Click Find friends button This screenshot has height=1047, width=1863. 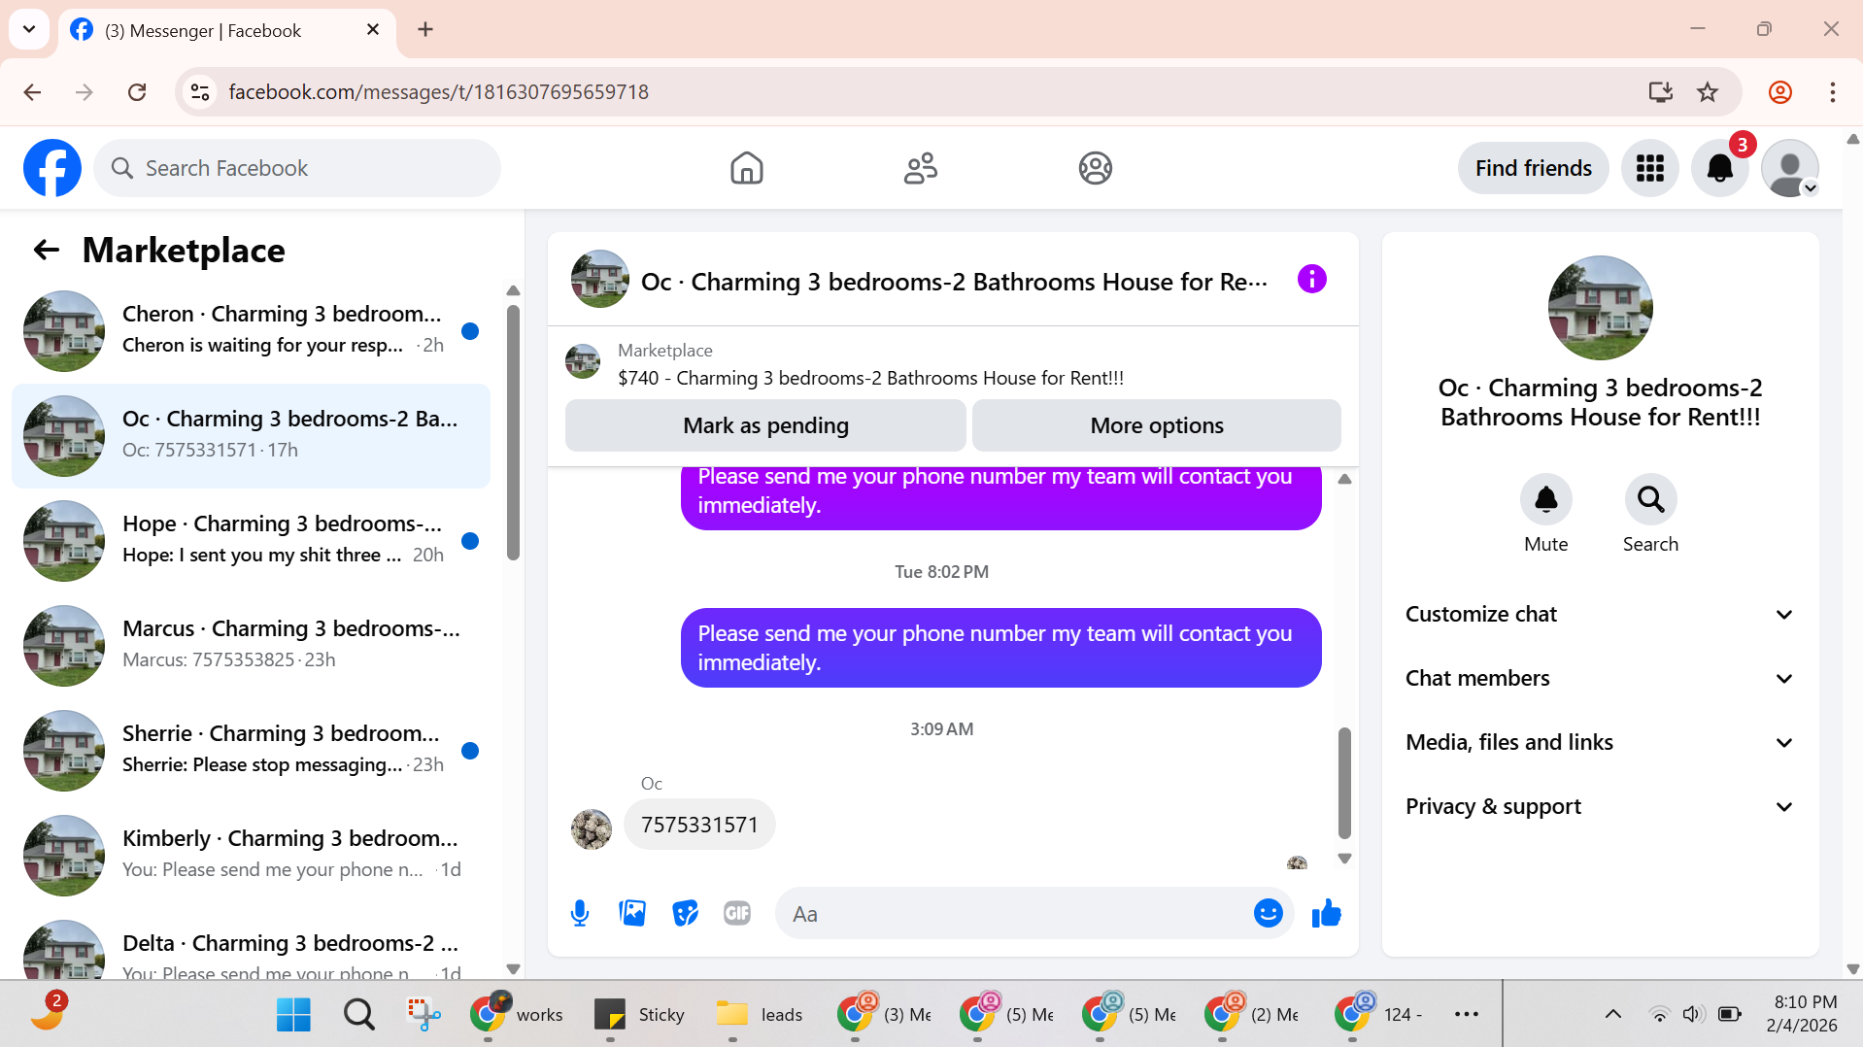tap(1533, 168)
